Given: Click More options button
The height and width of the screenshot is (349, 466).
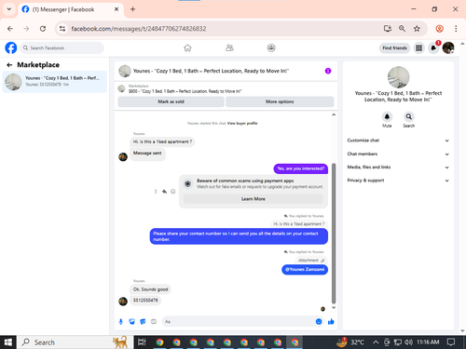Looking at the screenshot, I should 280,101.
